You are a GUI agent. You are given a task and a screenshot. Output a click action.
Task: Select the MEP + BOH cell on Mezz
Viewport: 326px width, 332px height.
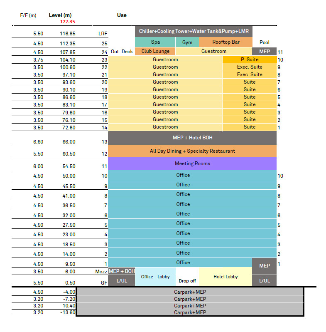click(122, 271)
